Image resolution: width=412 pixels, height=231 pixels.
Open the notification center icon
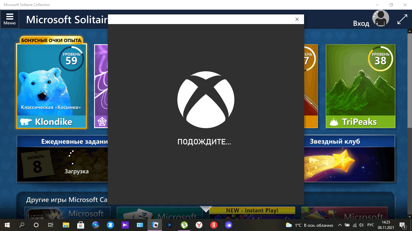tap(402, 225)
